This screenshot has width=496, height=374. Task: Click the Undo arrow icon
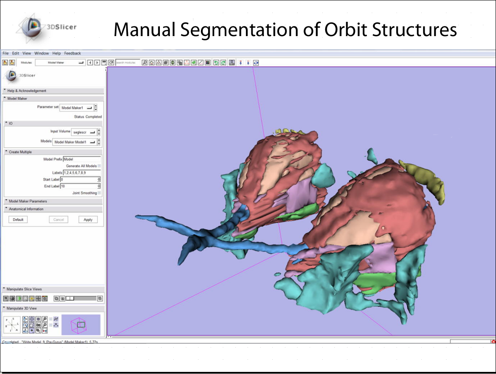217,63
